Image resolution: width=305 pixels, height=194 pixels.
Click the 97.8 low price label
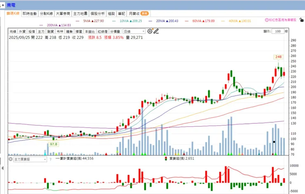[x=54, y=144]
